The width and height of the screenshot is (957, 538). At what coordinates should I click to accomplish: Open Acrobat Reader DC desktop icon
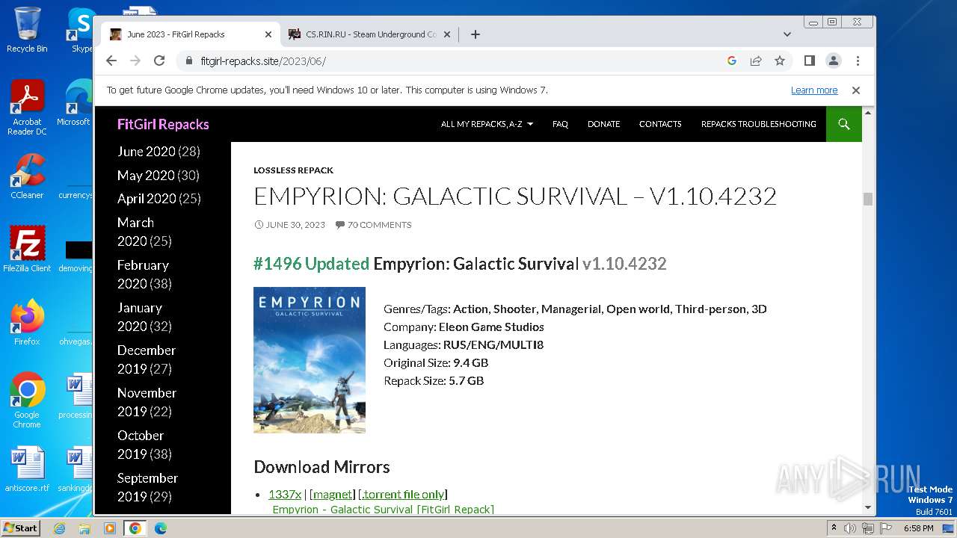(x=27, y=108)
